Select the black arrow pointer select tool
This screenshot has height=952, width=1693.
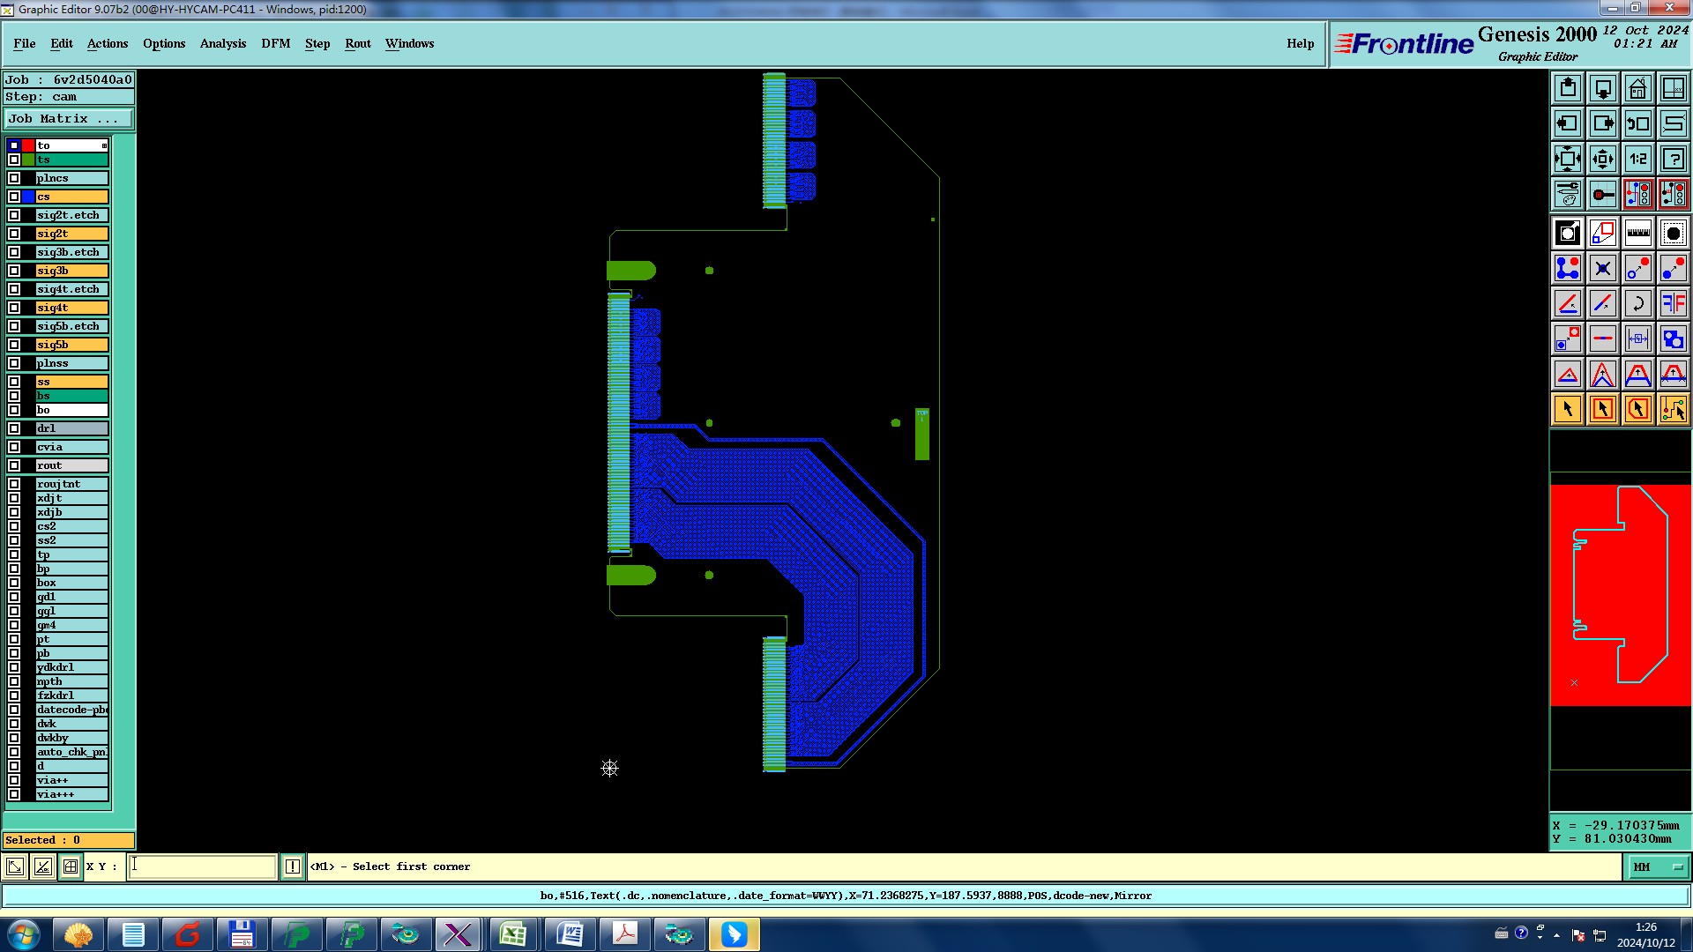click(1568, 410)
